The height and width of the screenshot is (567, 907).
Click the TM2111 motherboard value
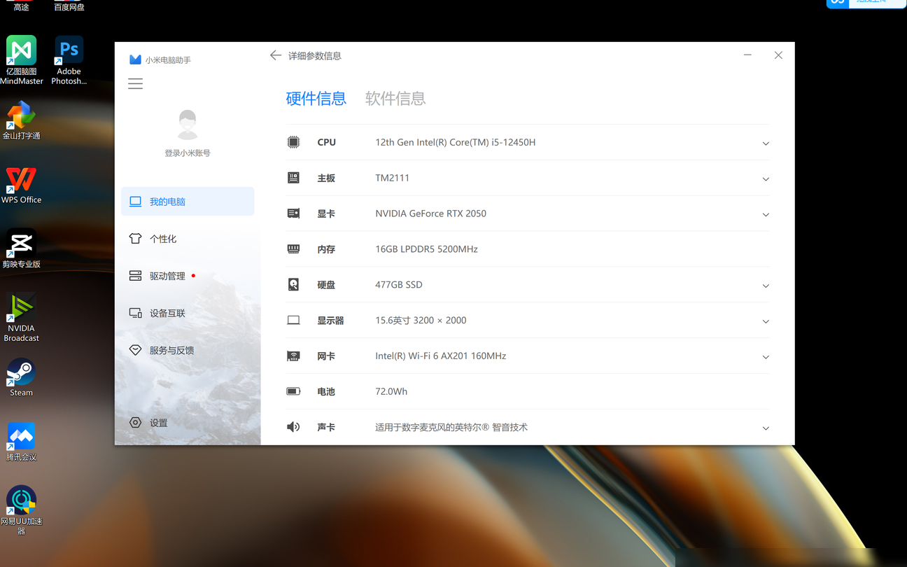click(392, 178)
